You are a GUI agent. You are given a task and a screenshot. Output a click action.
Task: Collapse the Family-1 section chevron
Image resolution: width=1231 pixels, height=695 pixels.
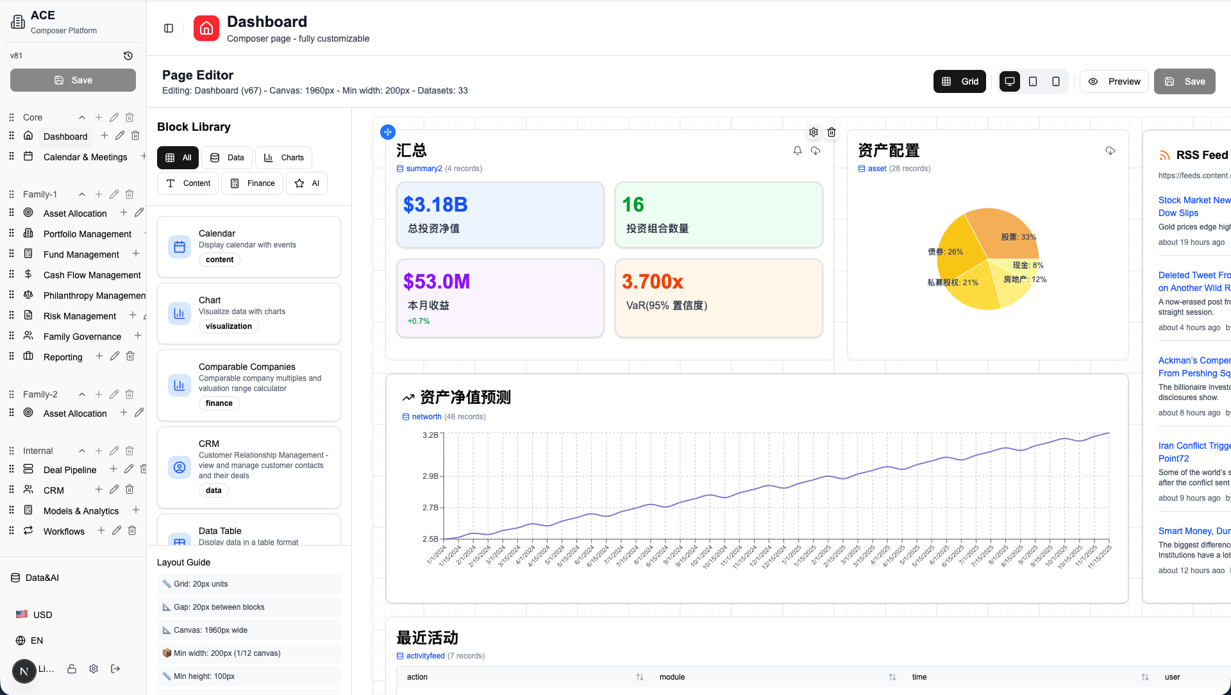[82, 194]
